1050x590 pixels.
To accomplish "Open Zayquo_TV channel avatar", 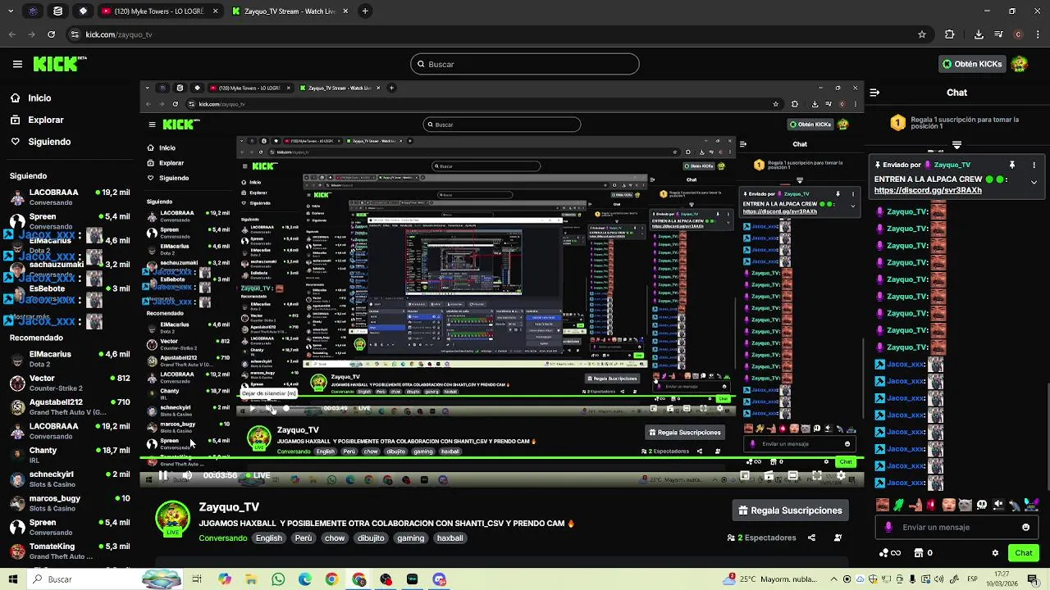I will (173, 519).
